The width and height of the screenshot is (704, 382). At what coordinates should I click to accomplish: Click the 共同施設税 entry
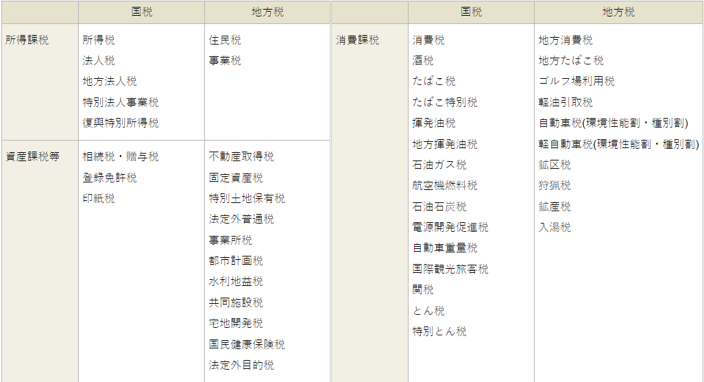[x=236, y=302]
